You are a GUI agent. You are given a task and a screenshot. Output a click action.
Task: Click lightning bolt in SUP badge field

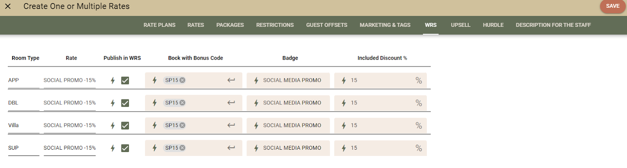point(256,148)
